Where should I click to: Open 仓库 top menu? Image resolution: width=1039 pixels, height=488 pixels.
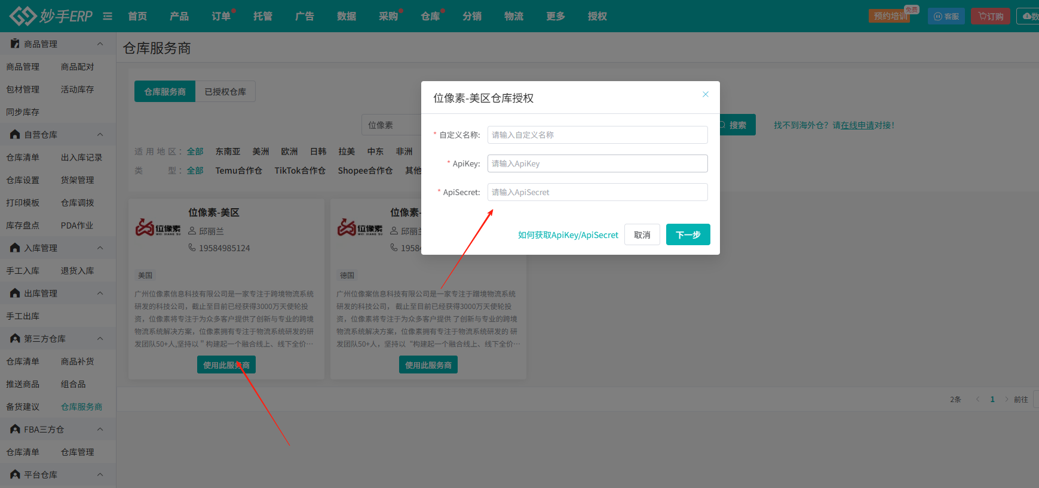[430, 16]
